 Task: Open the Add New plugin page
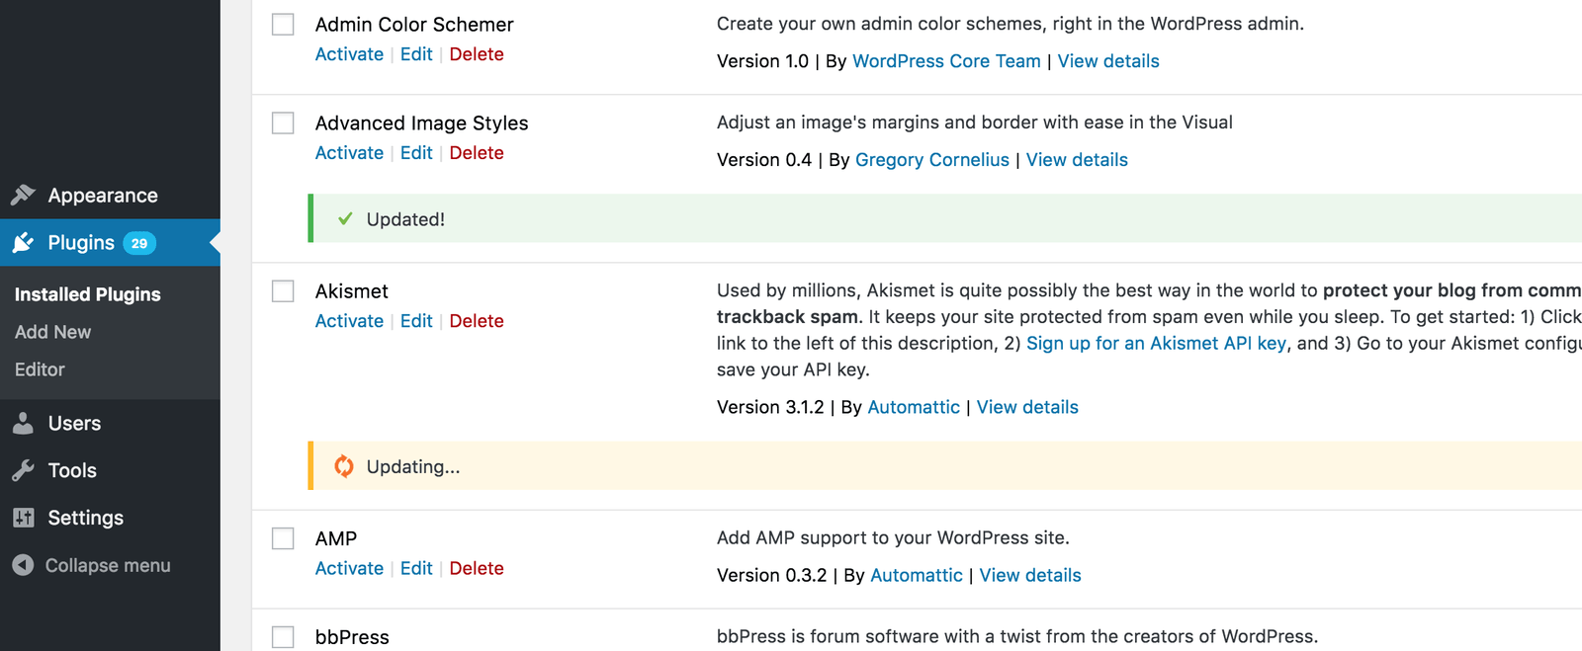click(x=52, y=332)
